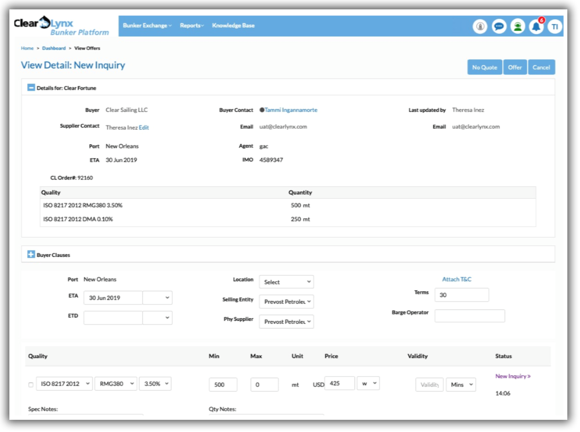Click the View Offers breadcrumb text
The width and height of the screenshot is (580, 432).
[x=87, y=48]
